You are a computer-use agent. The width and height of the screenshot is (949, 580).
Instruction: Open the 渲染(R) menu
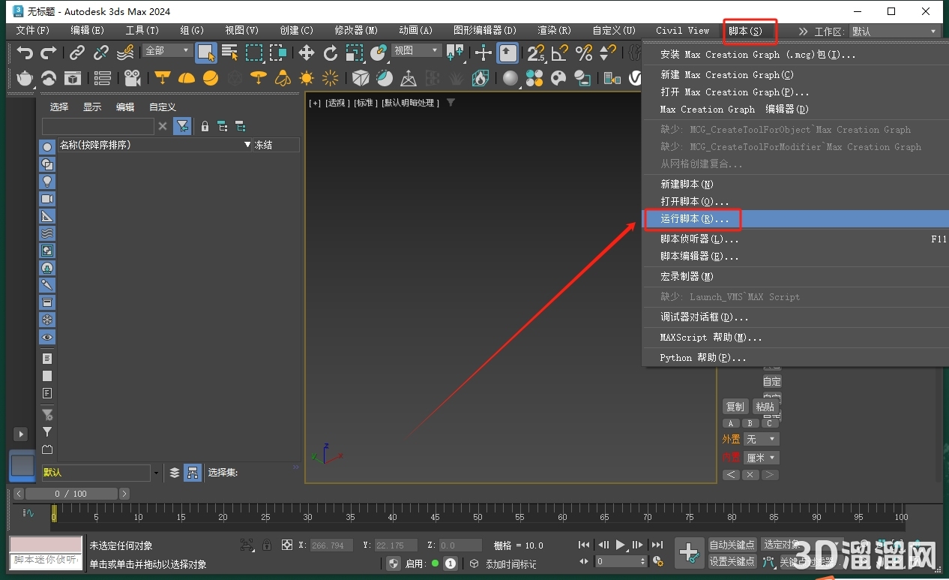pyautogui.click(x=554, y=31)
